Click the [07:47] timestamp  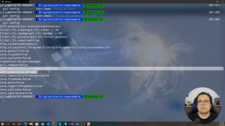click(214, 5)
